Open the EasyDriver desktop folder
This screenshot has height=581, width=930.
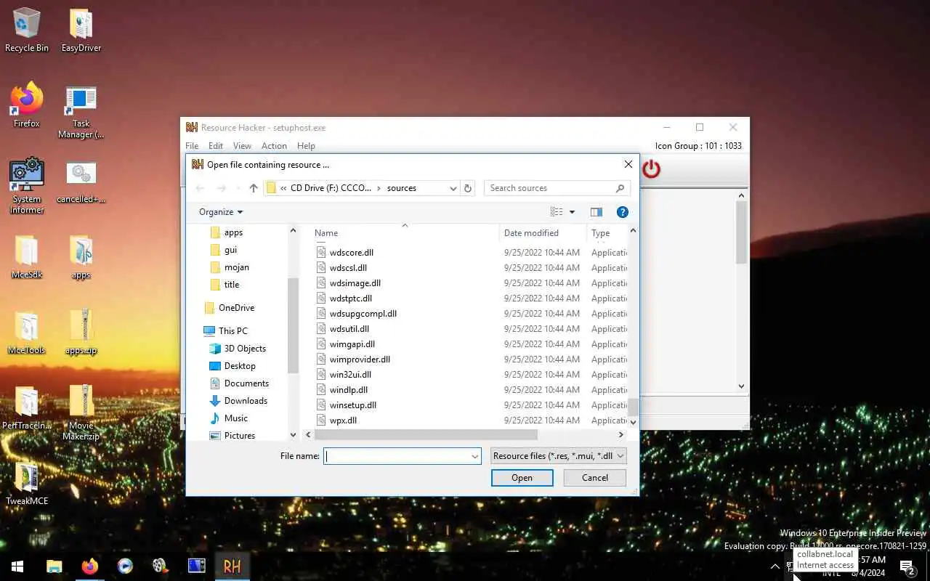[81, 31]
